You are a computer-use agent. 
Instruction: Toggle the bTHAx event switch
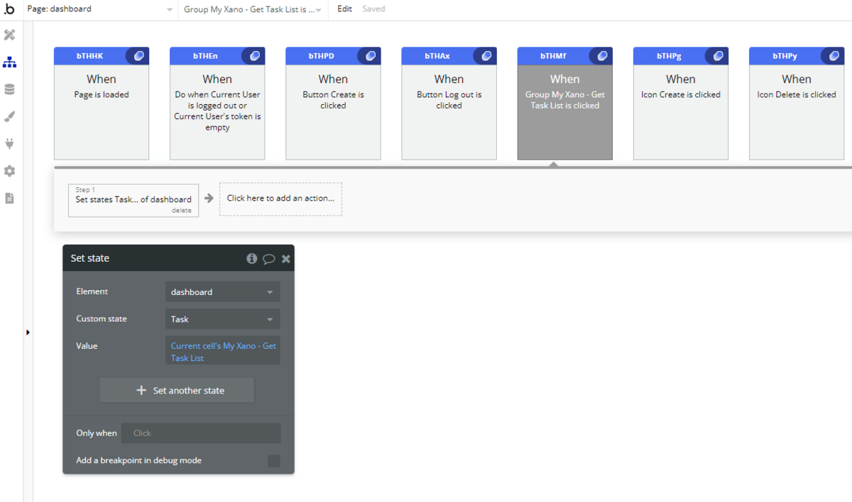pos(485,56)
